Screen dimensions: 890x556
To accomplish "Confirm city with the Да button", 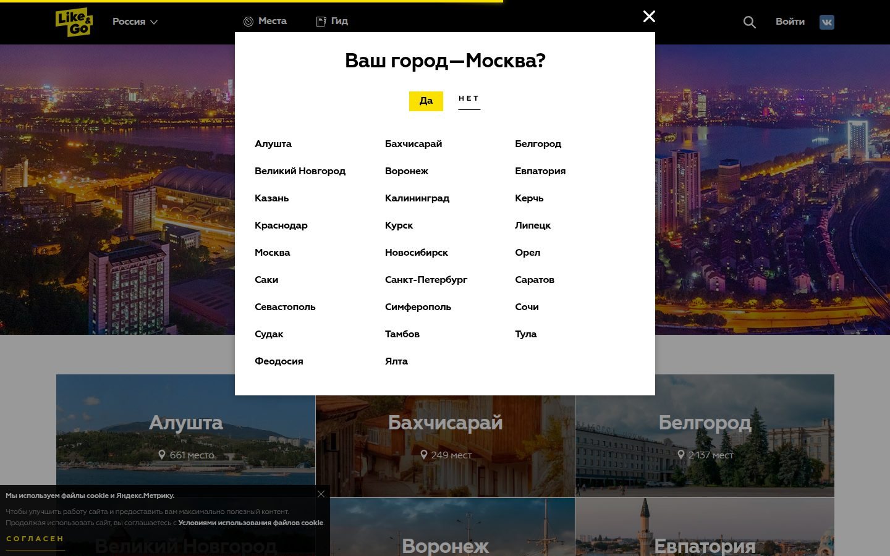I will tap(426, 101).
